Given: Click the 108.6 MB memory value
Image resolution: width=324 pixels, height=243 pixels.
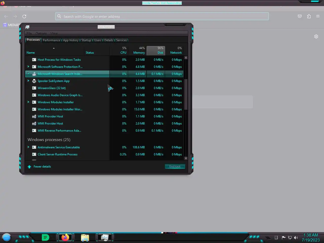Looking at the screenshot, I should (139, 147).
